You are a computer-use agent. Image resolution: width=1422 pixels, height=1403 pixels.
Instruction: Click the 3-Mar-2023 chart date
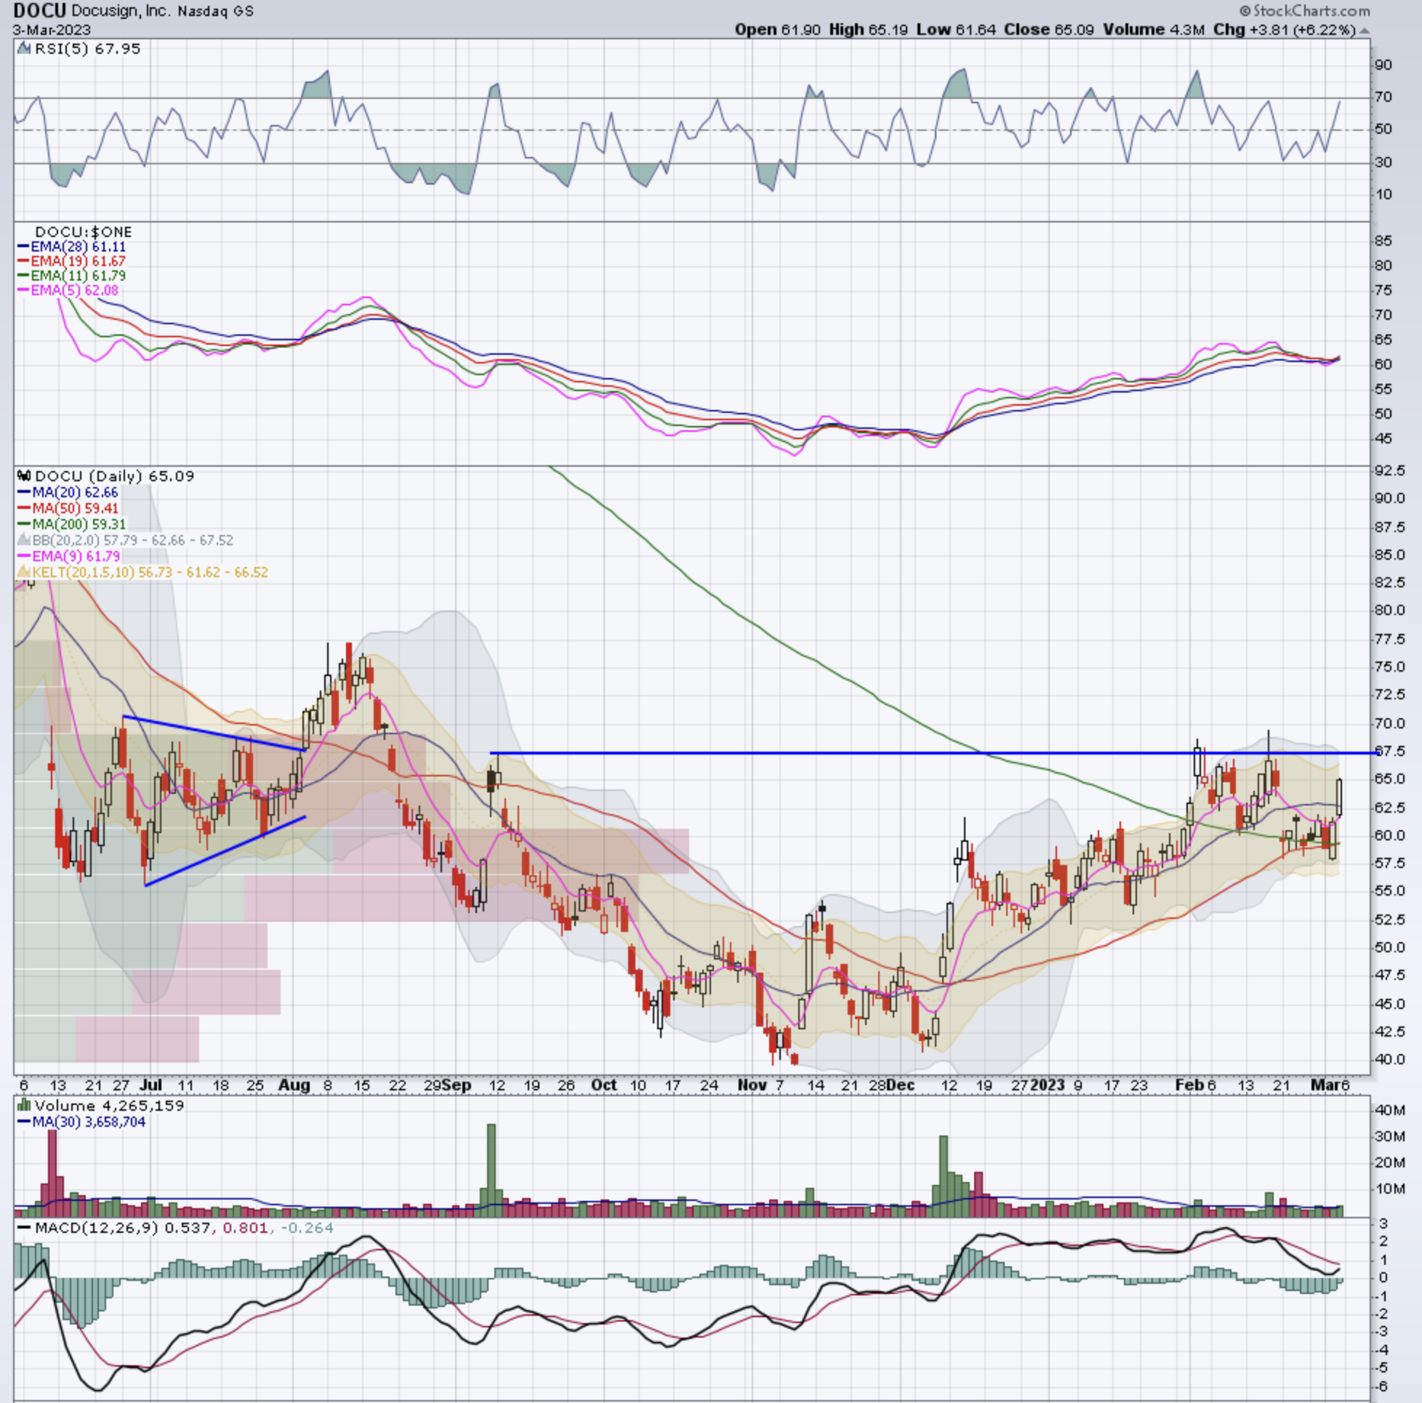point(52,31)
